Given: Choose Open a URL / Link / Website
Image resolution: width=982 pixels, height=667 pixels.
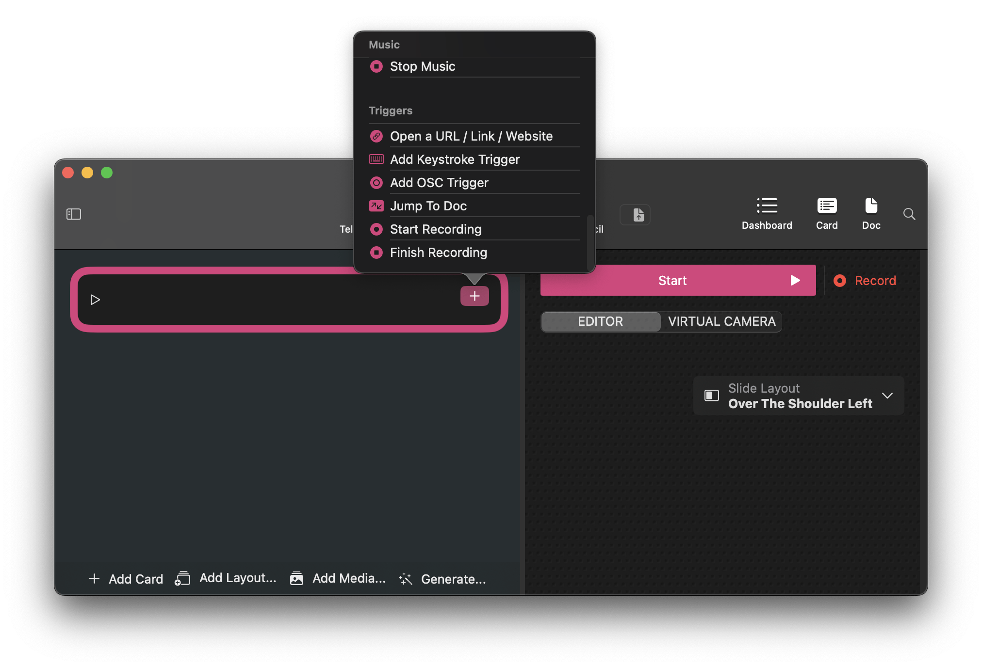Looking at the screenshot, I should coord(474,136).
